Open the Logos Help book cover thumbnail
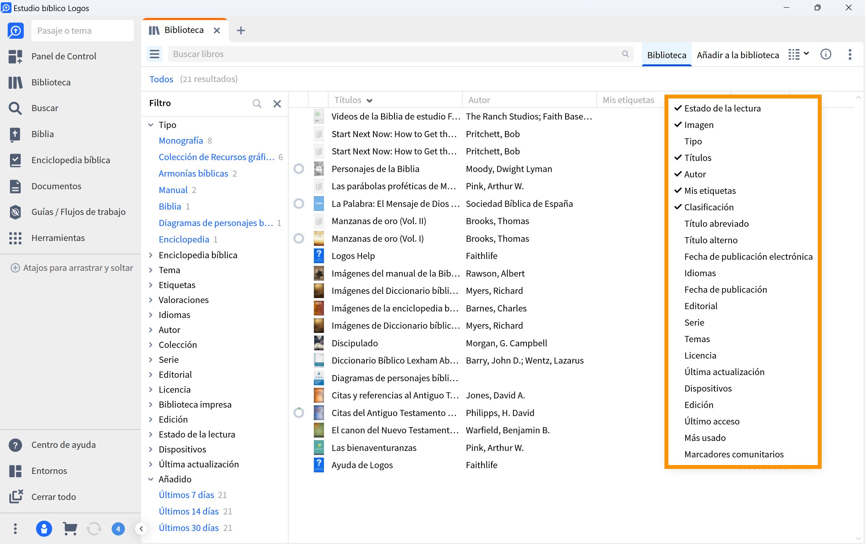Viewport: 865px width, 544px height. (x=319, y=256)
